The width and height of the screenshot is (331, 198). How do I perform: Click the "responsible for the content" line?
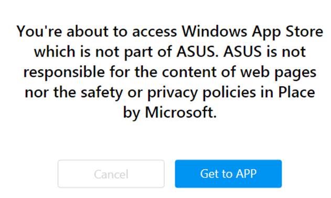coord(170,72)
